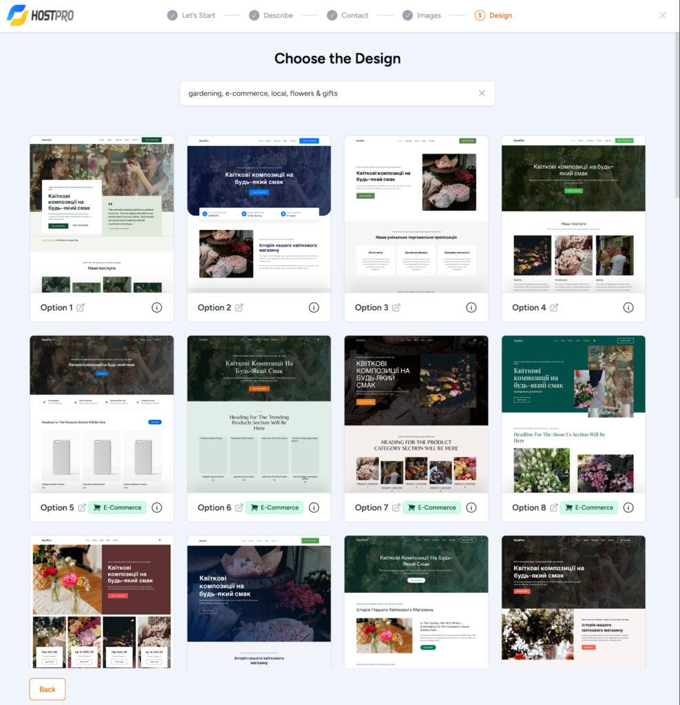The height and width of the screenshot is (705, 680).
Task: Click E-Commerce badge on Option 8
Action: pyautogui.click(x=589, y=507)
